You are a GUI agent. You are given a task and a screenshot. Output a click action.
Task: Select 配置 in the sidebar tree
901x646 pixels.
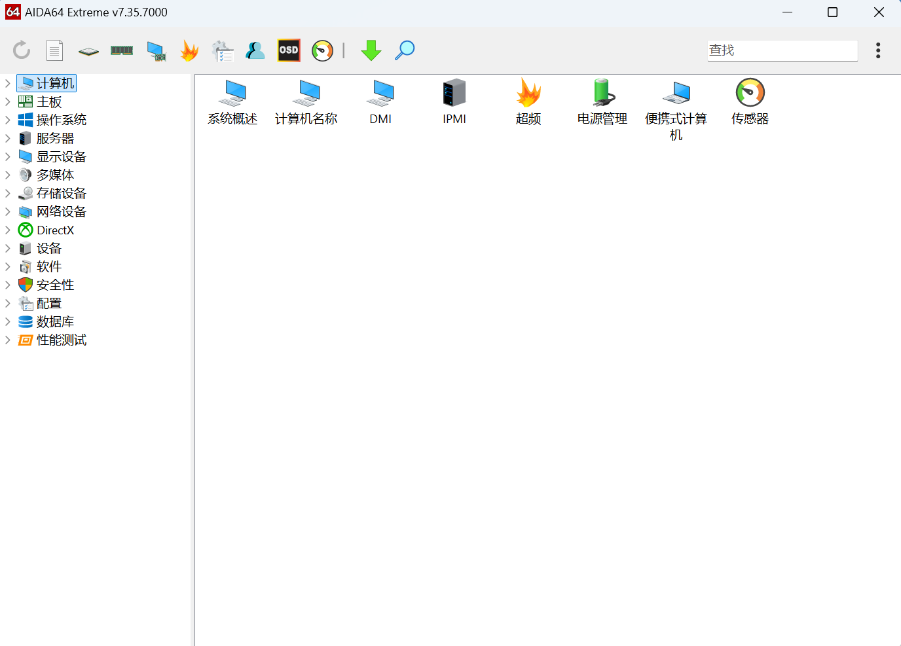[x=41, y=303]
